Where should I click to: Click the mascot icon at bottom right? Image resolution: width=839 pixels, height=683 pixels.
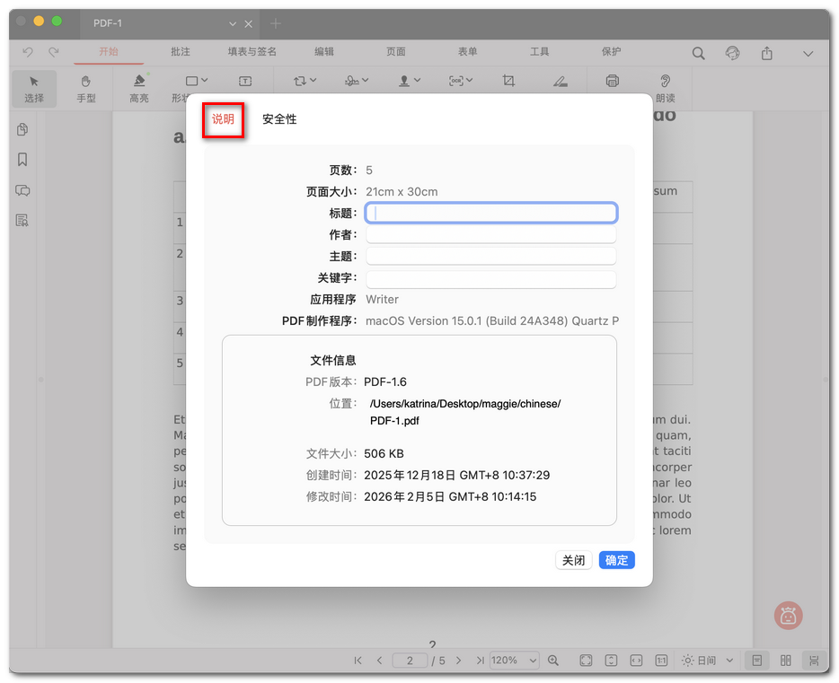tap(788, 616)
